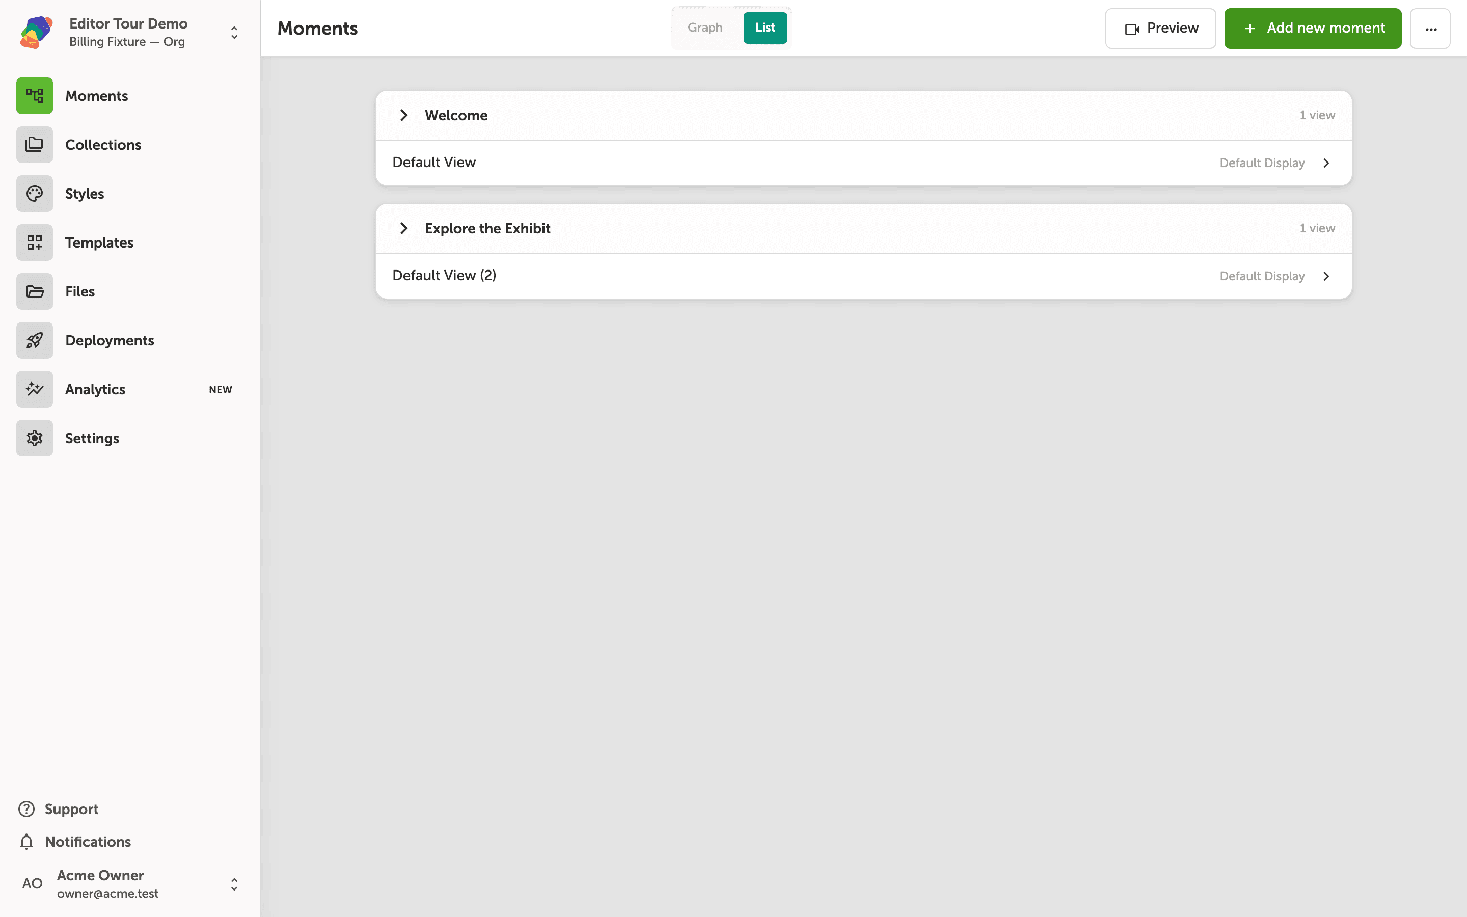Screen dimensions: 1467x917
Task: Click Default Display in Default View (2) row
Action: tap(1262, 276)
